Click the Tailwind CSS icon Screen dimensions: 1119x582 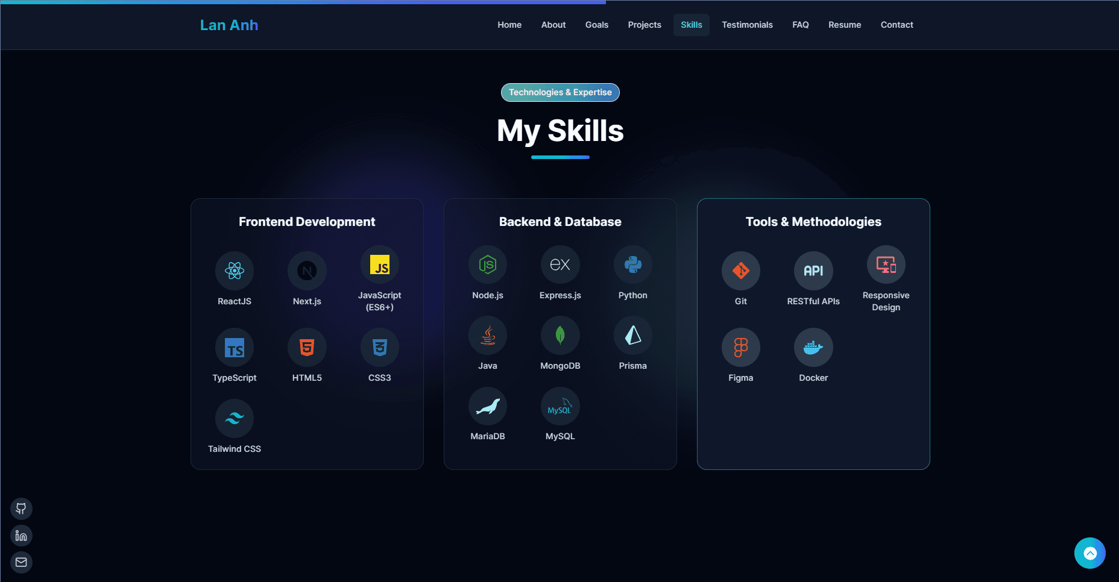pos(235,418)
